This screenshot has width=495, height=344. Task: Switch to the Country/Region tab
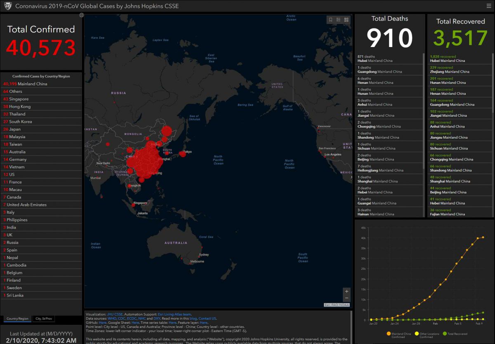point(18,318)
